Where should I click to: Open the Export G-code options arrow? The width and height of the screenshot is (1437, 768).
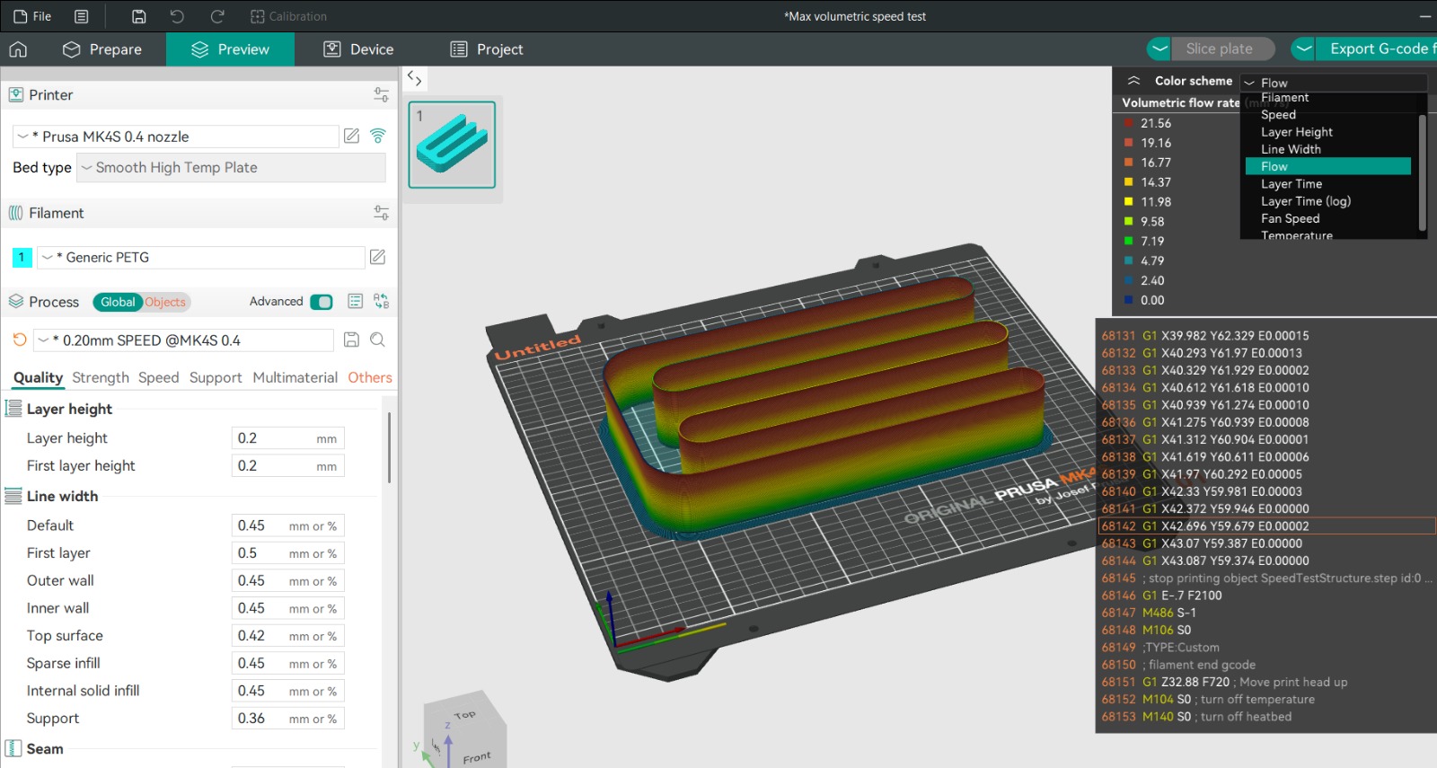1303,49
